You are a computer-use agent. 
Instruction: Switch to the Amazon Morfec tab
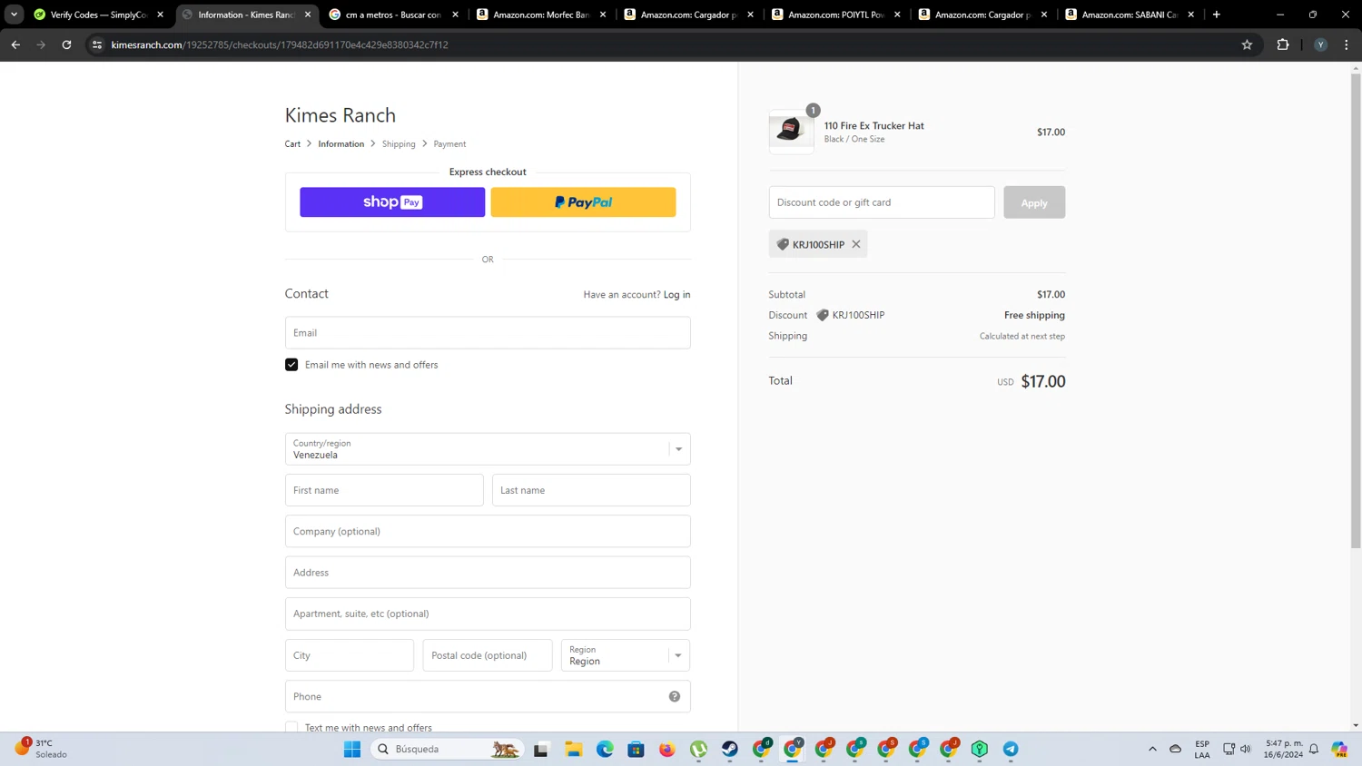pos(542,15)
